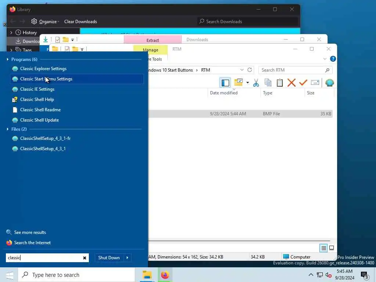Toggle the navigation pane icon in toolbar
Image resolution: width=376 pixels, height=282 pixels.
[x=225, y=83]
